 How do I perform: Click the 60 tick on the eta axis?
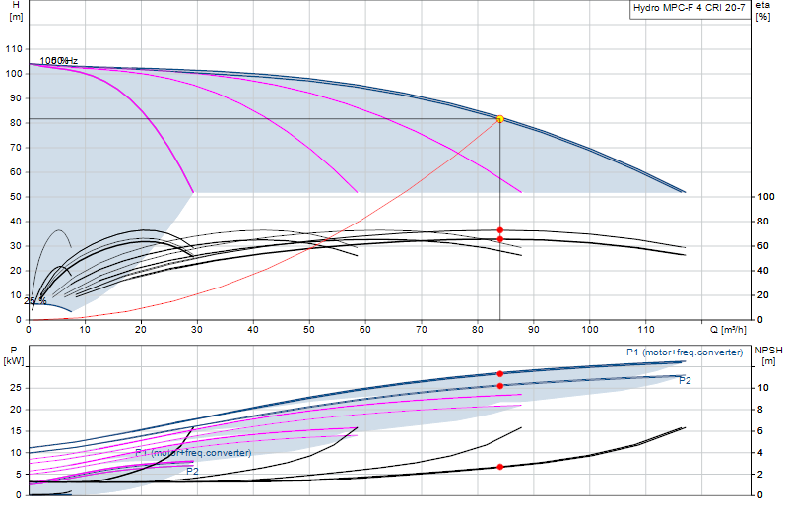coord(763,246)
